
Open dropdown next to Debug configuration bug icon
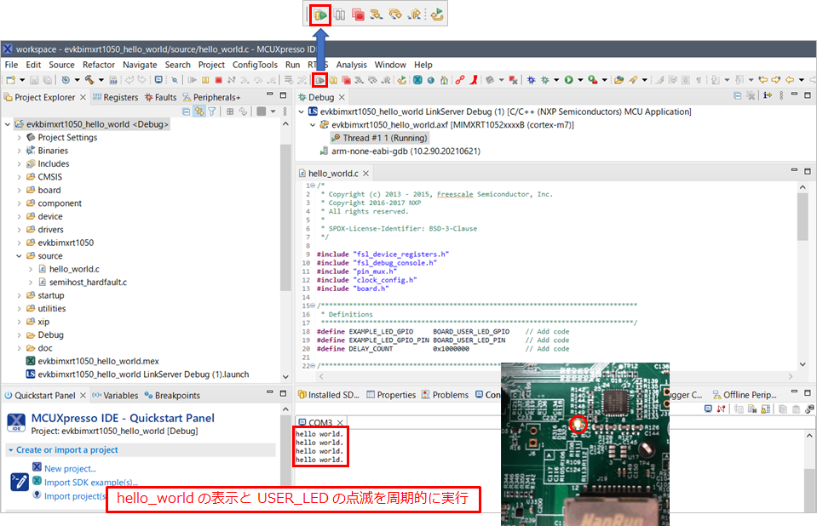pyautogui.click(x=556, y=80)
